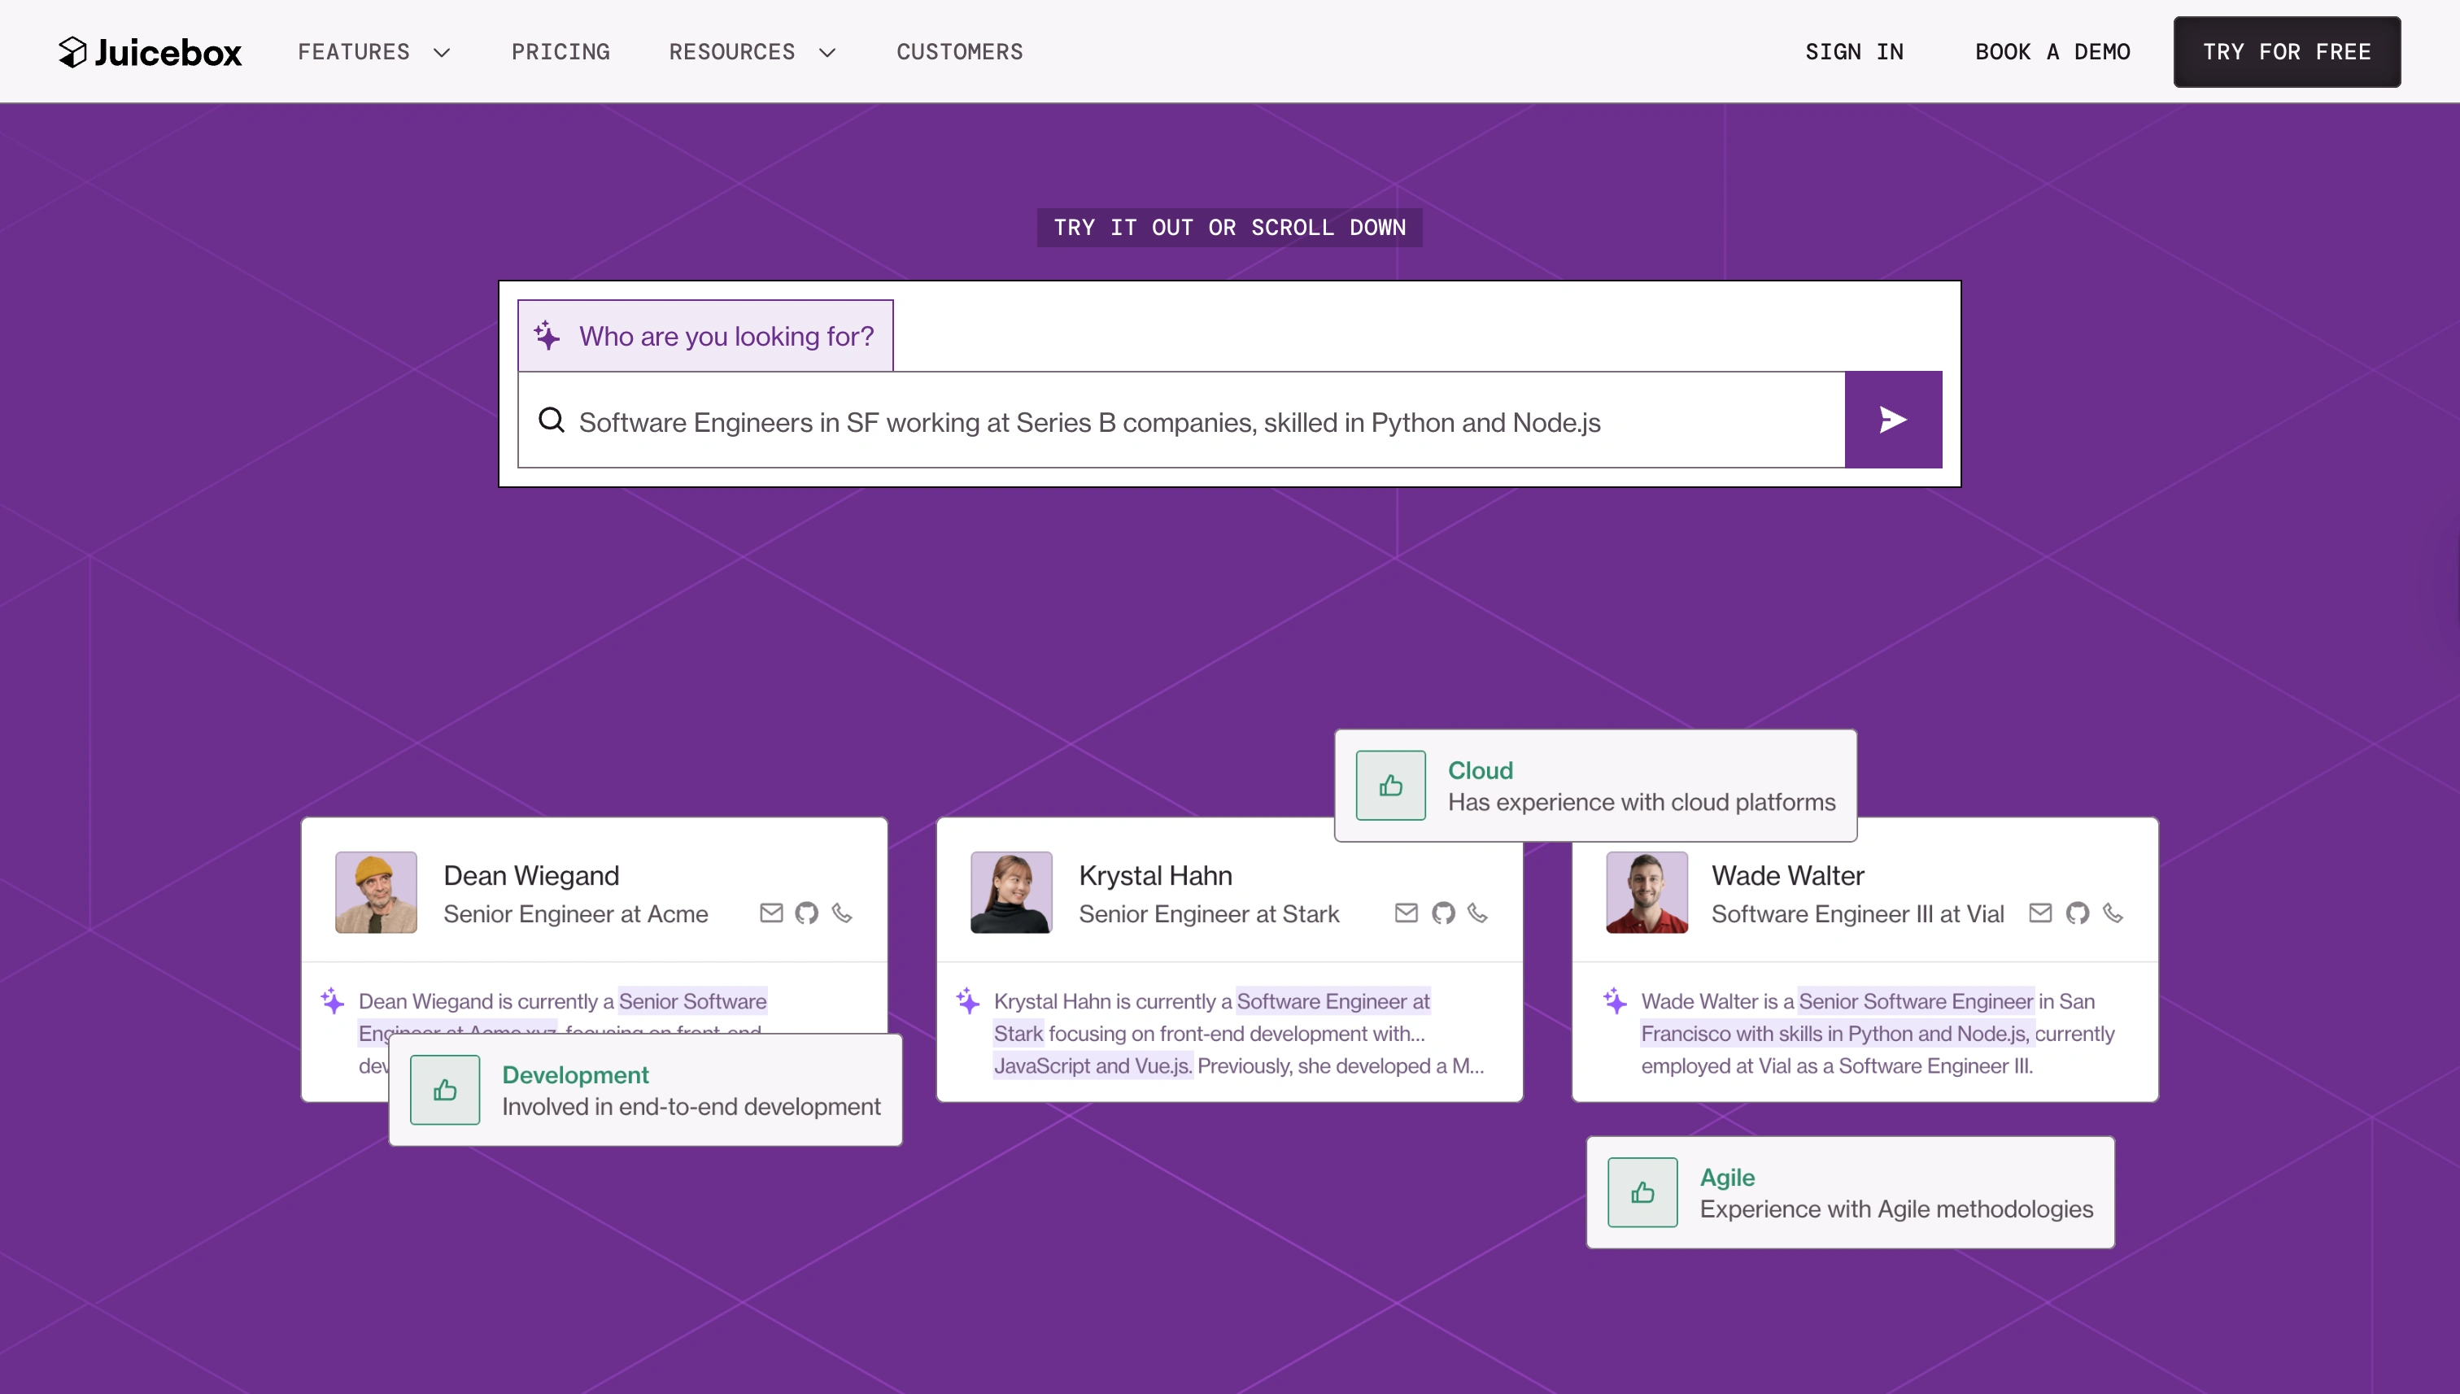Viewport: 2460px width, 1394px height.
Task: Click thumbs-up on the Agile criteria card
Action: tap(1642, 1192)
